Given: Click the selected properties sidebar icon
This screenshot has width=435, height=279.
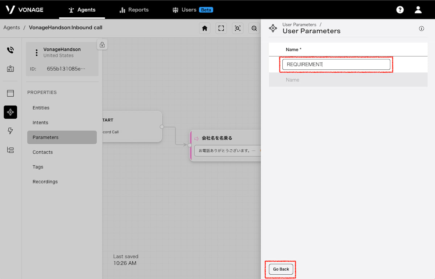Looking at the screenshot, I should click(x=11, y=112).
